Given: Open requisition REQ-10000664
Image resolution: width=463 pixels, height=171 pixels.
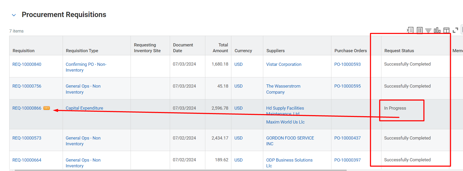Looking at the screenshot, I should coord(27,160).
